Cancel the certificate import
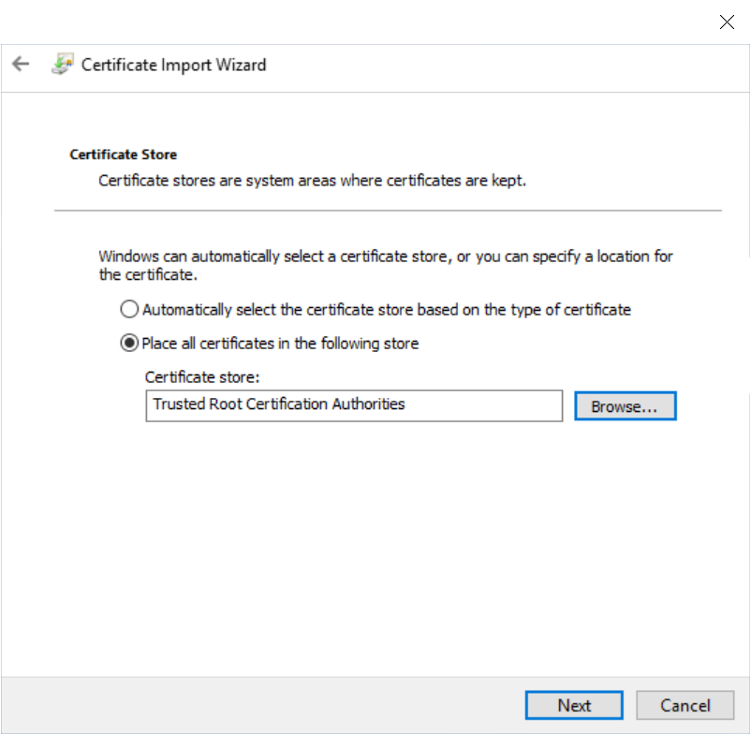 click(685, 705)
